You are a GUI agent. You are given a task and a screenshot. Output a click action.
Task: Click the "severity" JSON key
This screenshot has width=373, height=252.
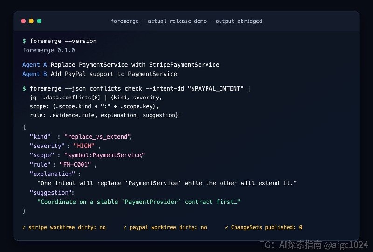click(47, 146)
